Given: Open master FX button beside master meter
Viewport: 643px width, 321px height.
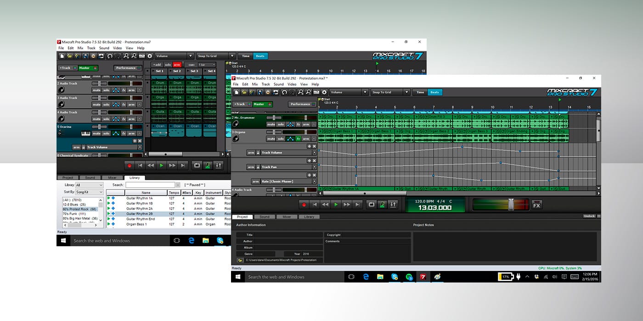Looking at the screenshot, I should coord(536,205).
